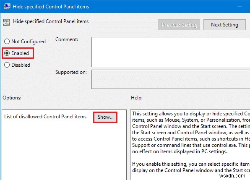Click the 'Hide specified Control Panel items' heading
Image resolution: width=250 pixels, height=180 pixels.
click(x=51, y=21)
